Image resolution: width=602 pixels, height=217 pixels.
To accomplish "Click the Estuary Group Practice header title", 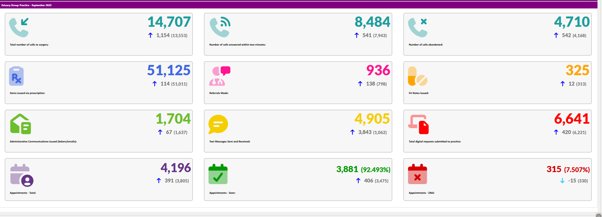I will (x=27, y=5).
